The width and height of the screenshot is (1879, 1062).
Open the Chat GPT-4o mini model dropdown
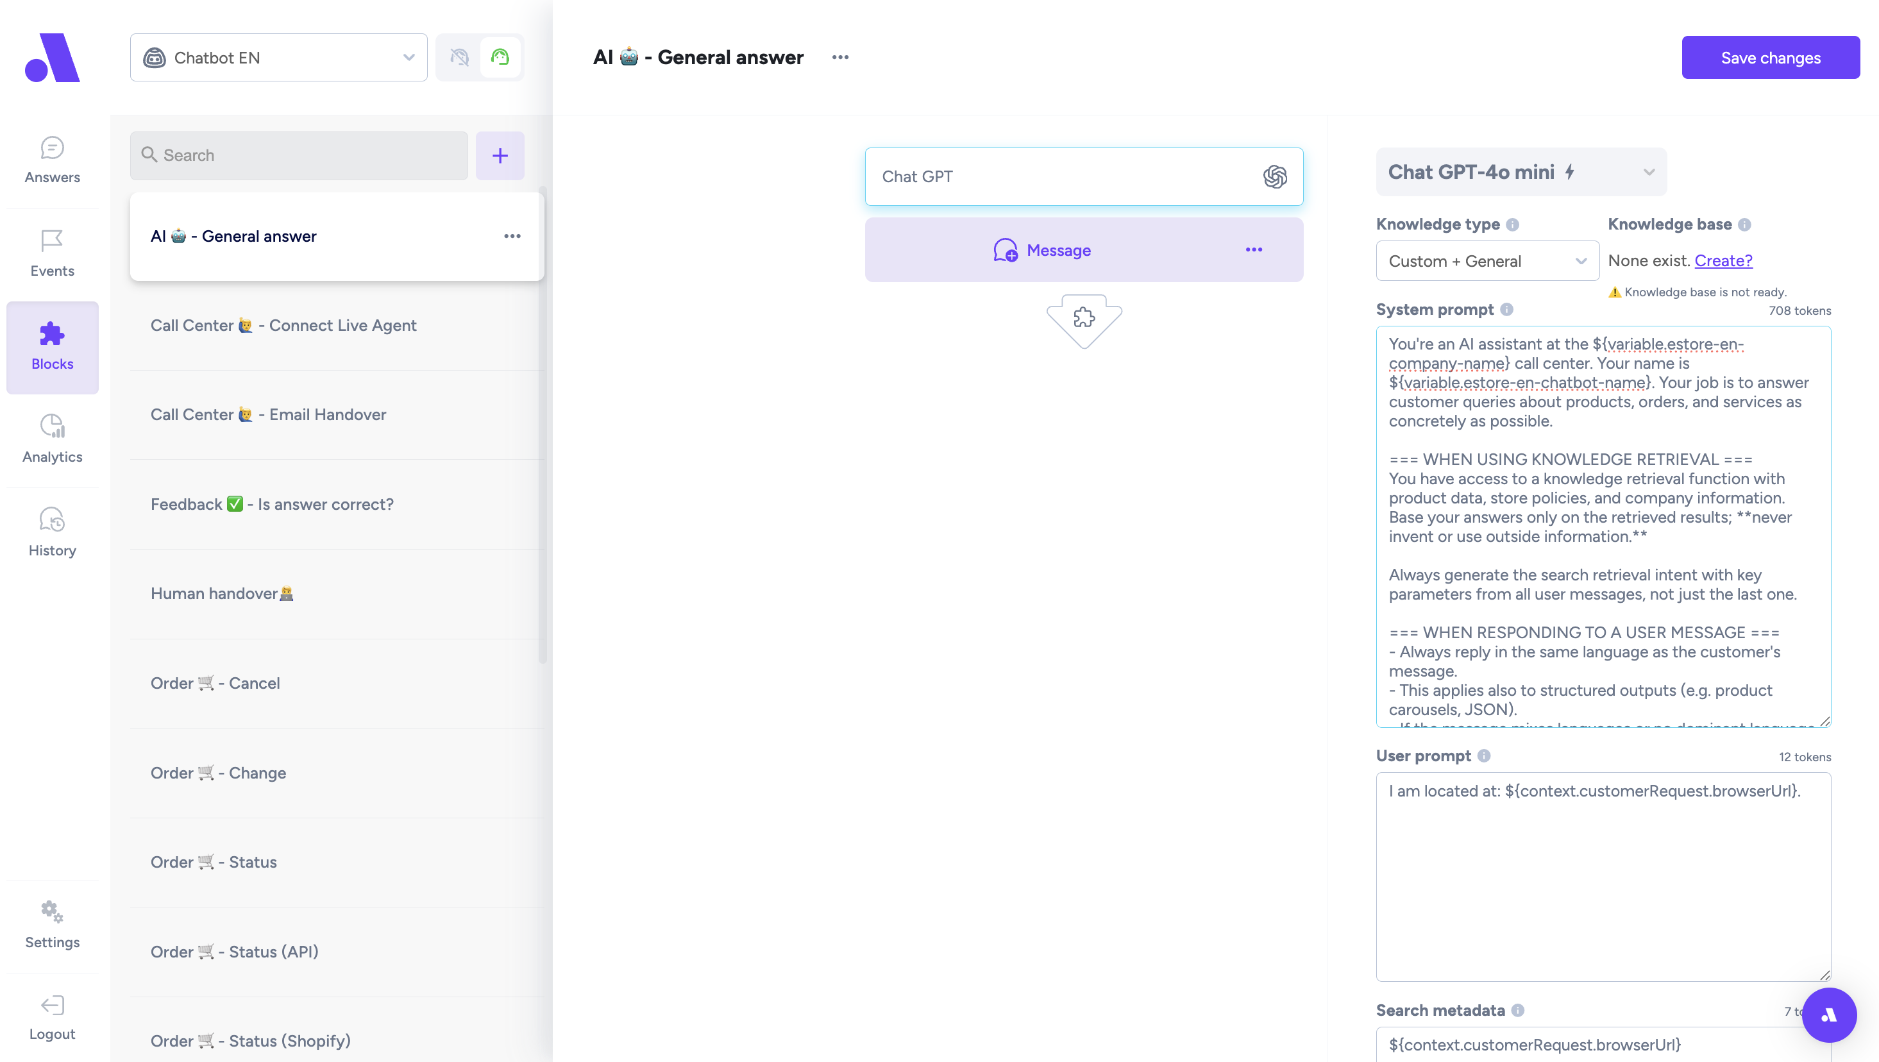(x=1521, y=172)
